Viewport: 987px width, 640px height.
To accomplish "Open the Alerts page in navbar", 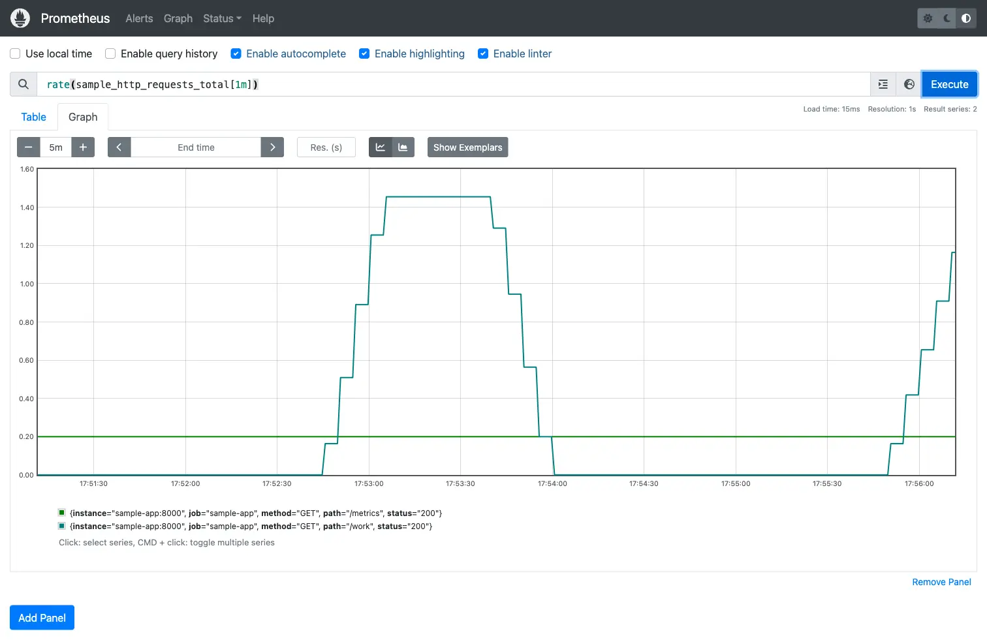I will pyautogui.click(x=139, y=18).
